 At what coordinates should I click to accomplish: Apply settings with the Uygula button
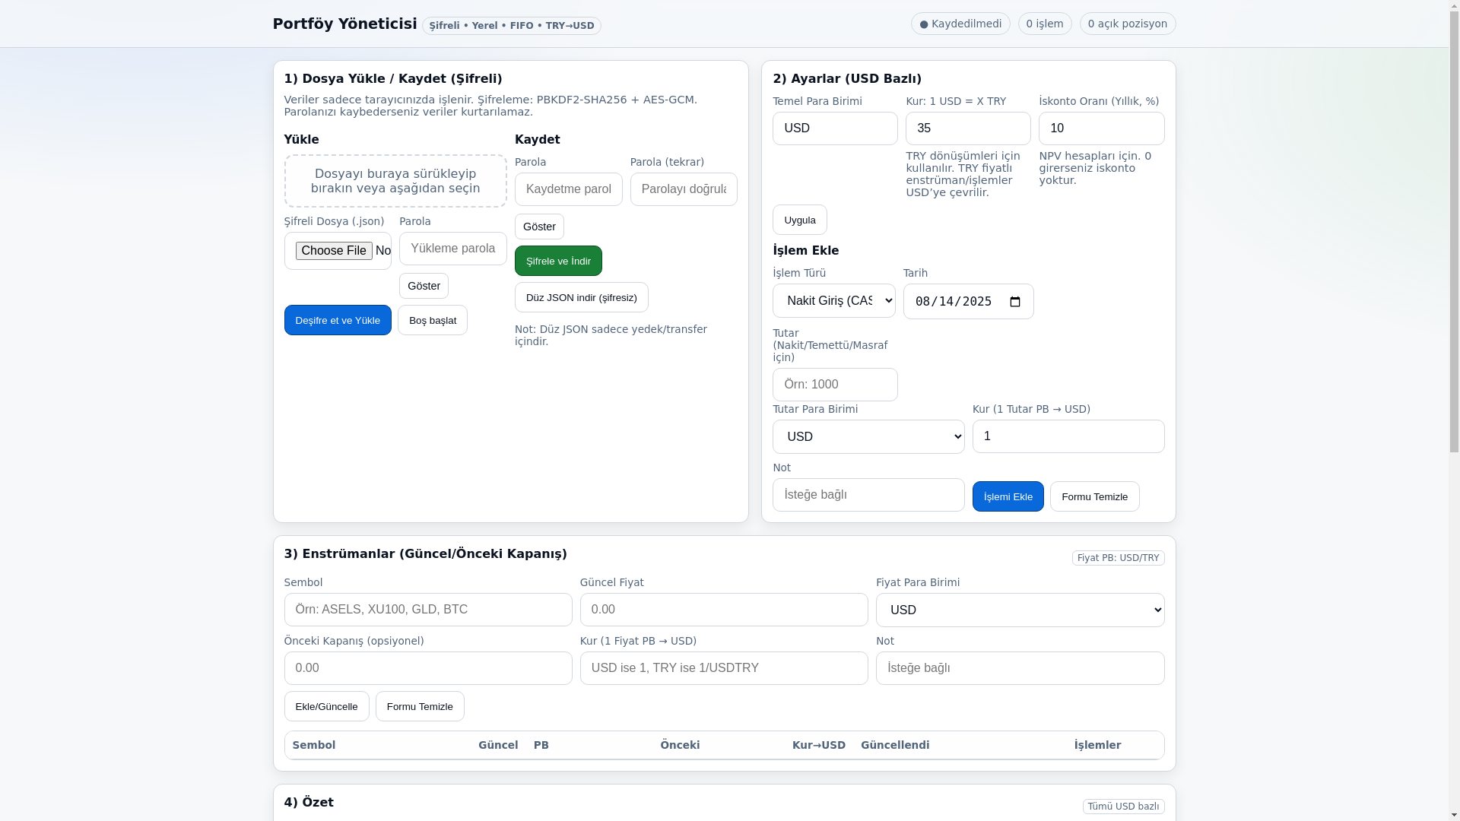click(x=799, y=220)
